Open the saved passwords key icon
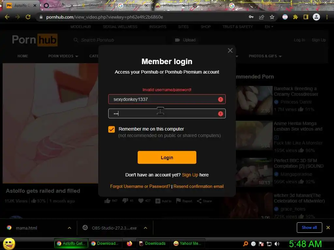 pos(251,17)
